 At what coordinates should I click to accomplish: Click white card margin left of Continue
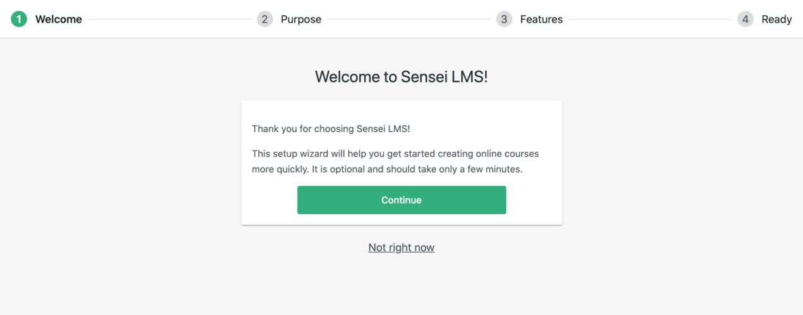click(269, 200)
